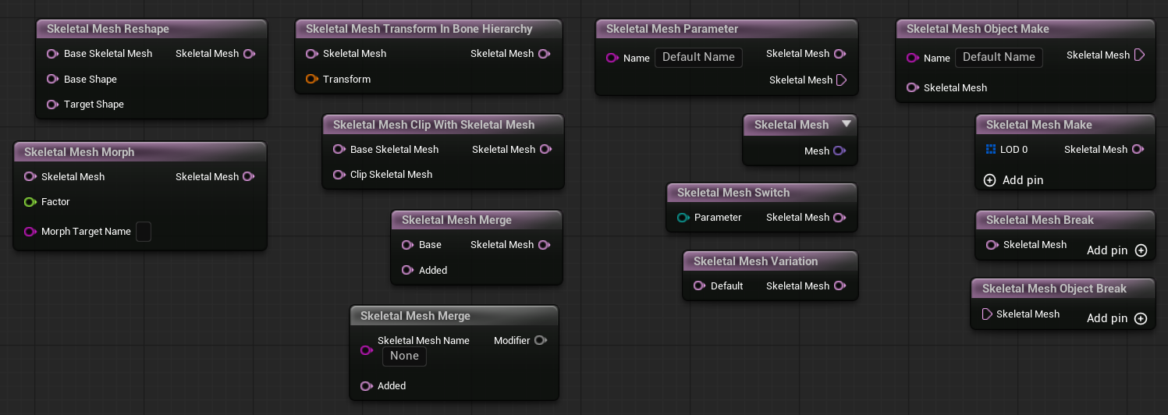Image resolution: width=1168 pixels, height=415 pixels.
Task: Click the Skeletal Mesh Name pin
Action: (x=366, y=350)
